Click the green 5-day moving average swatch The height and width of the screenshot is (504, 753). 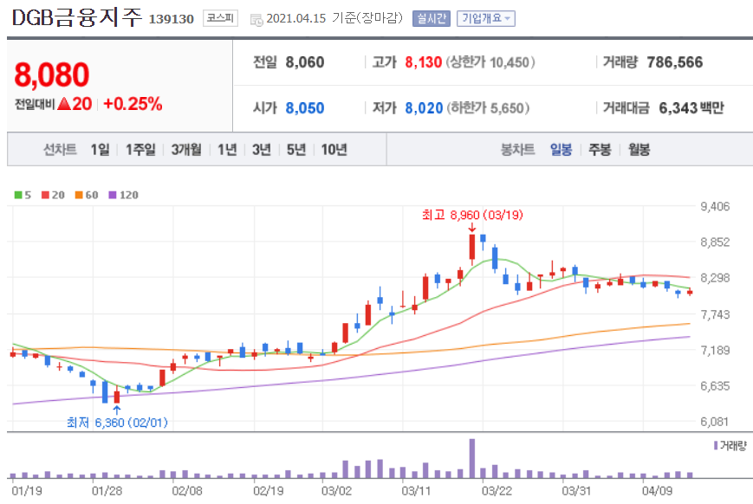tap(18, 195)
